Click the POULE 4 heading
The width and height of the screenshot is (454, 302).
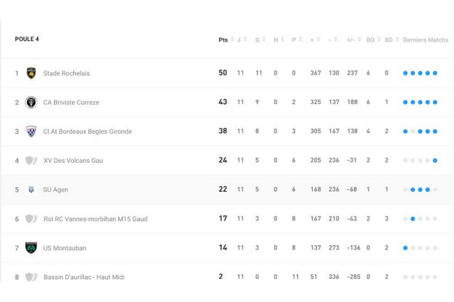click(x=27, y=39)
